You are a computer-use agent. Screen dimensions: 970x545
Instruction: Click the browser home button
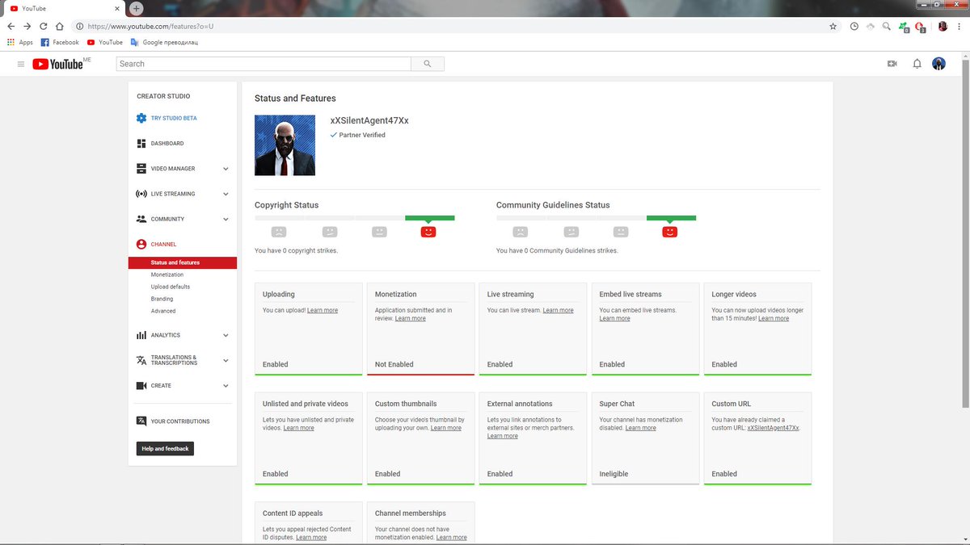coord(59,26)
